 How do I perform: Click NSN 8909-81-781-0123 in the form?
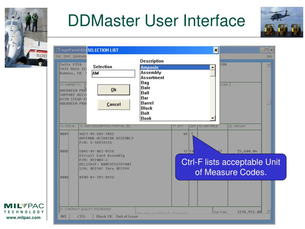tap(97, 177)
